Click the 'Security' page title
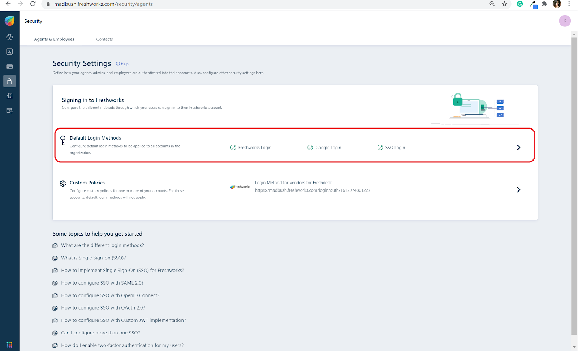This screenshot has height=351, width=578. coord(33,21)
